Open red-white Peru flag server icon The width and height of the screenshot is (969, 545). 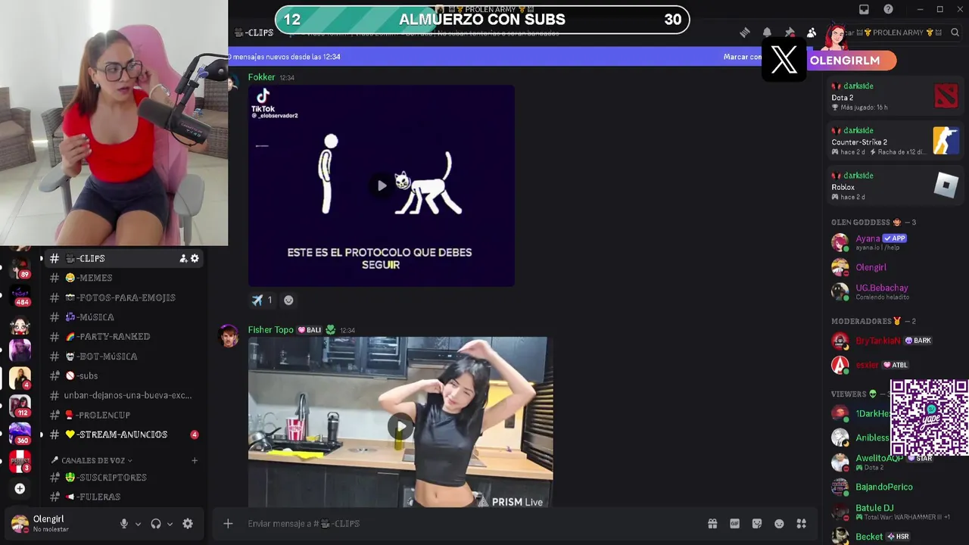(x=20, y=461)
